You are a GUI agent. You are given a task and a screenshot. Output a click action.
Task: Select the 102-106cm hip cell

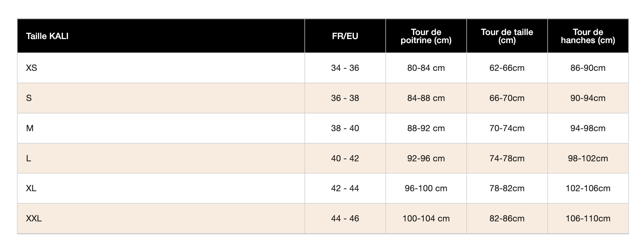(x=588, y=188)
